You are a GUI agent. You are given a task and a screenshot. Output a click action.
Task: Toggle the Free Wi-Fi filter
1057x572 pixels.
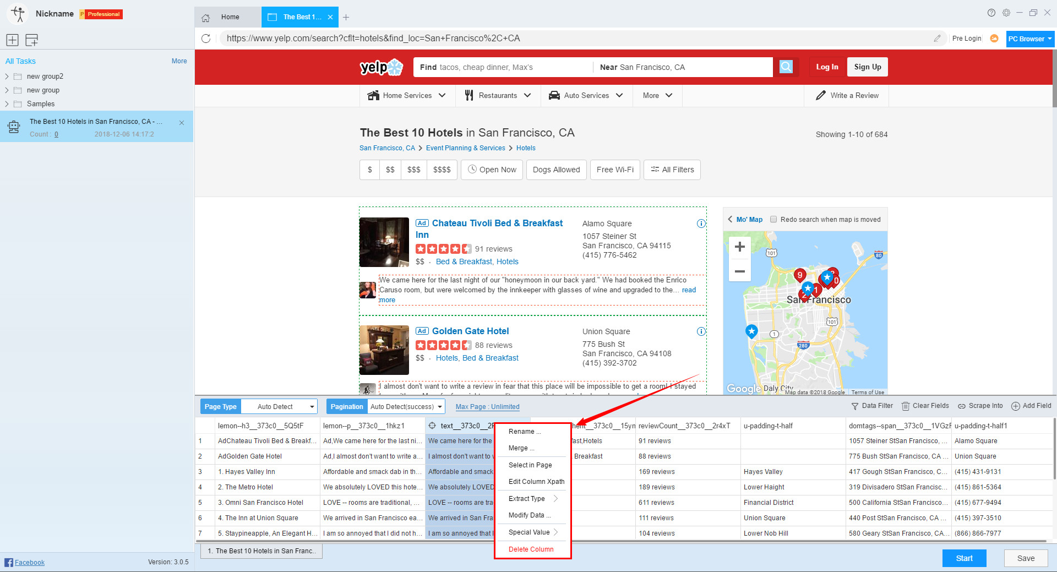[x=615, y=170]
